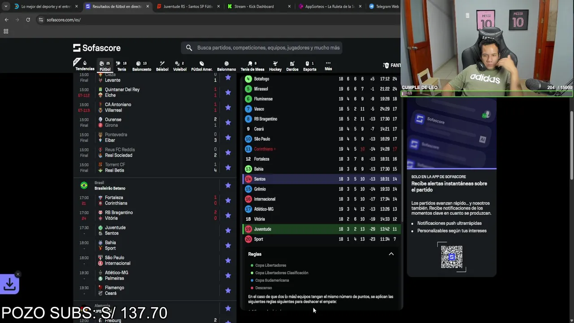
Task: Close the Resultados de fútbol browser tab
Action: [x=148, y=6]
